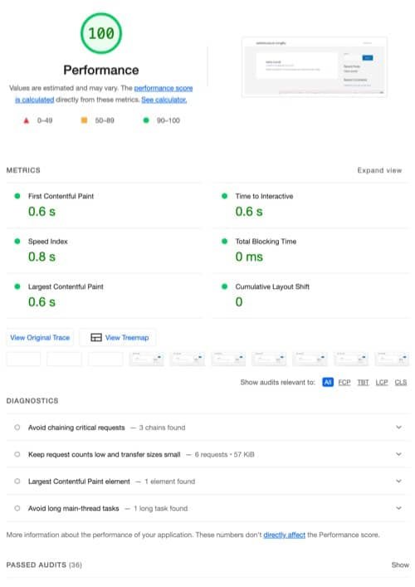Filter audits by CLS

(401, 382)
